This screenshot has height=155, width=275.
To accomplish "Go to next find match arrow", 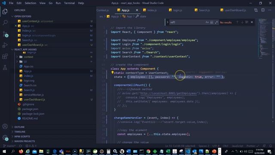I will point(242,22).
